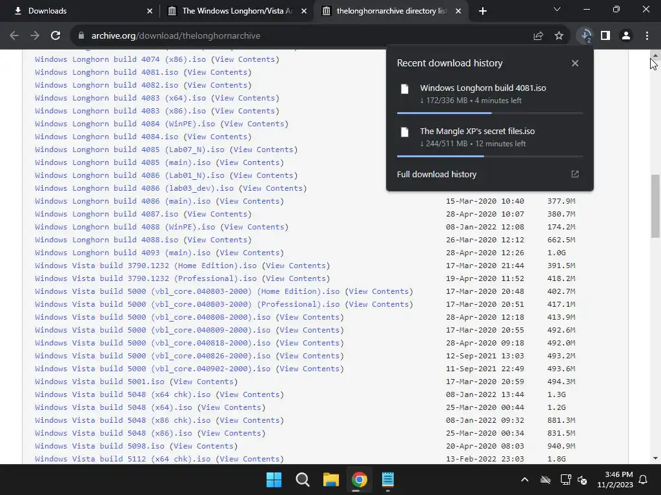Close the thelonghornarchive directory listing tab

tap(458, 11)
